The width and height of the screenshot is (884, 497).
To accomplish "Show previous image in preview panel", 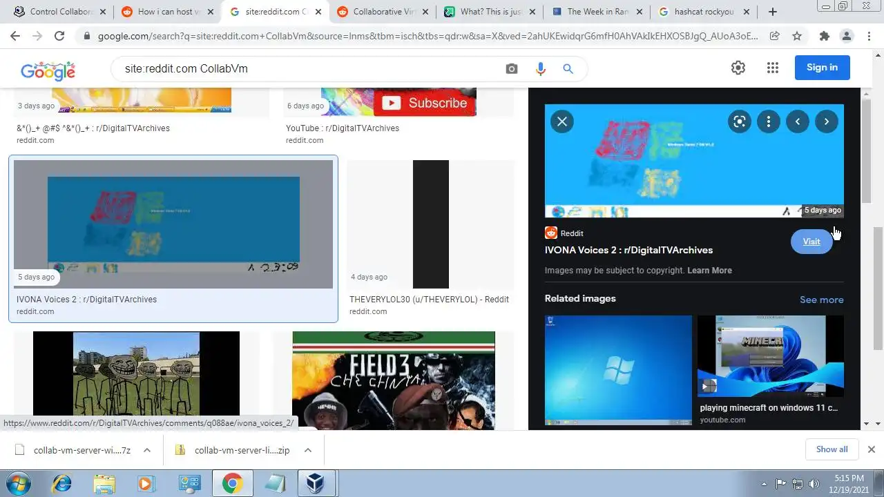I will point(798,121).
